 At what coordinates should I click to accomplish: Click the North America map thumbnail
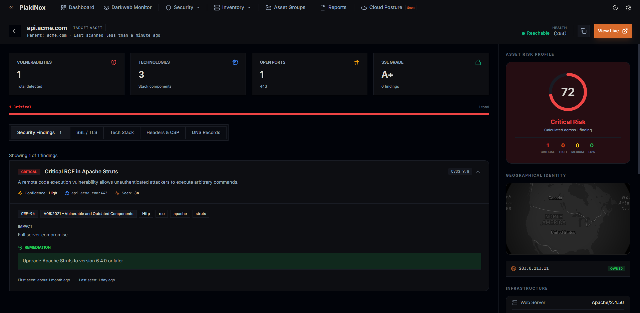(x=568, y=218)
